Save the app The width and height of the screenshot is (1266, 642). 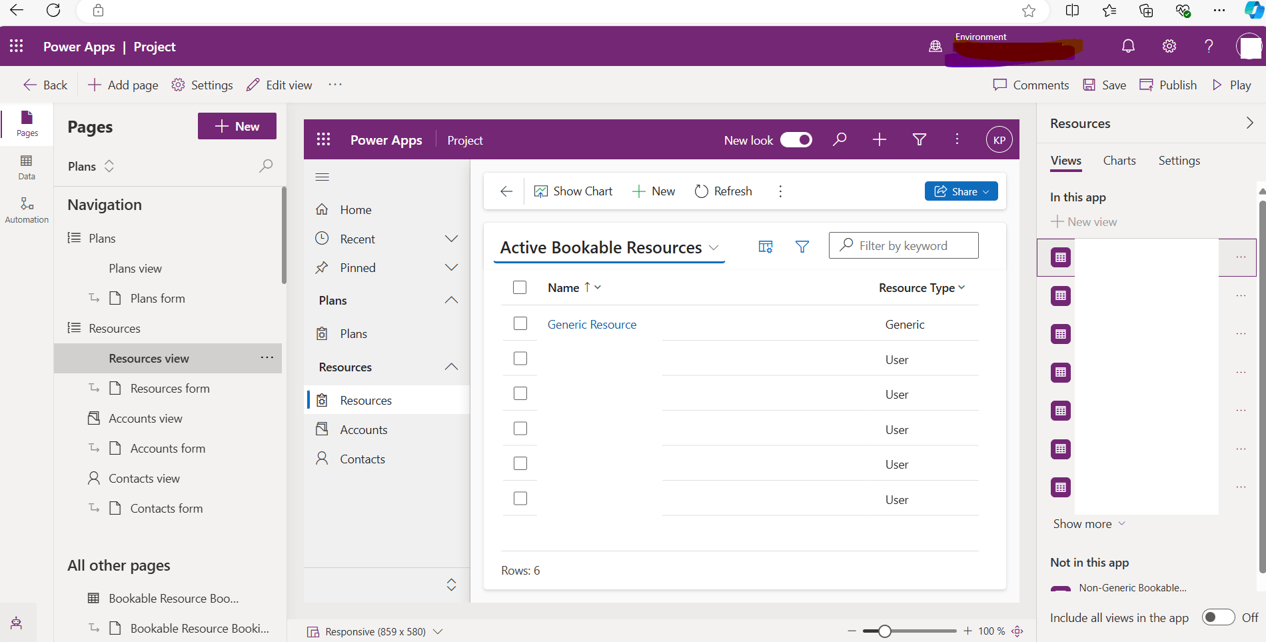pyautogui.click(x=1104, y=85)
